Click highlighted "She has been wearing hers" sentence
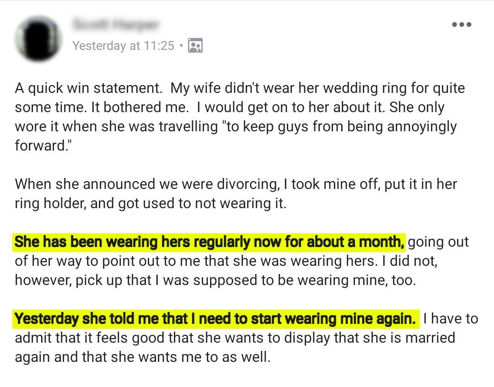Screen dimensions: 494x387 pyautogui.click(x=209, y=242)
